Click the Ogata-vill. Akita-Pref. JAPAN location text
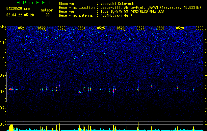This screenshot has height=131, width=207. [151, 8]
